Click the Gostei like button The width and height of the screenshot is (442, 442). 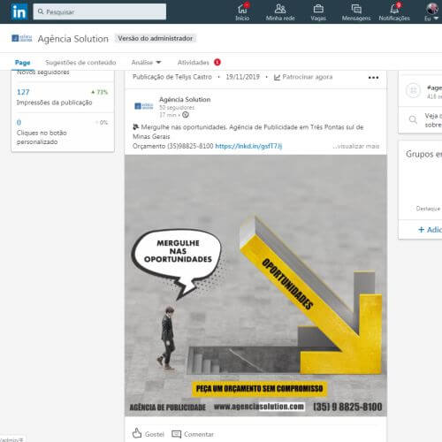149,434
